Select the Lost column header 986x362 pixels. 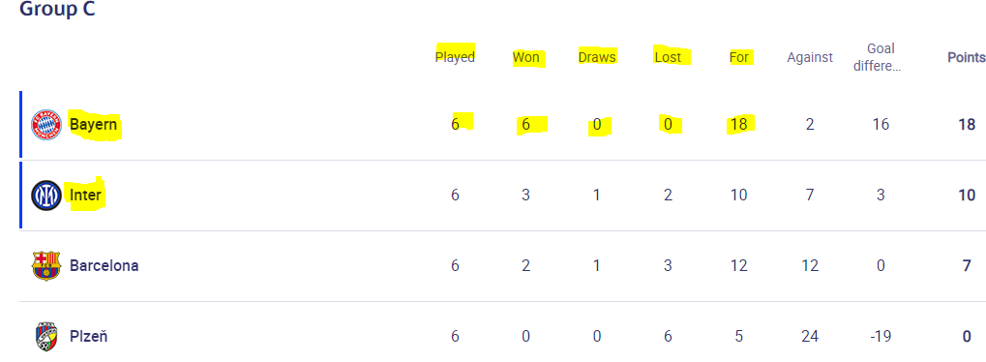[668, 57]
